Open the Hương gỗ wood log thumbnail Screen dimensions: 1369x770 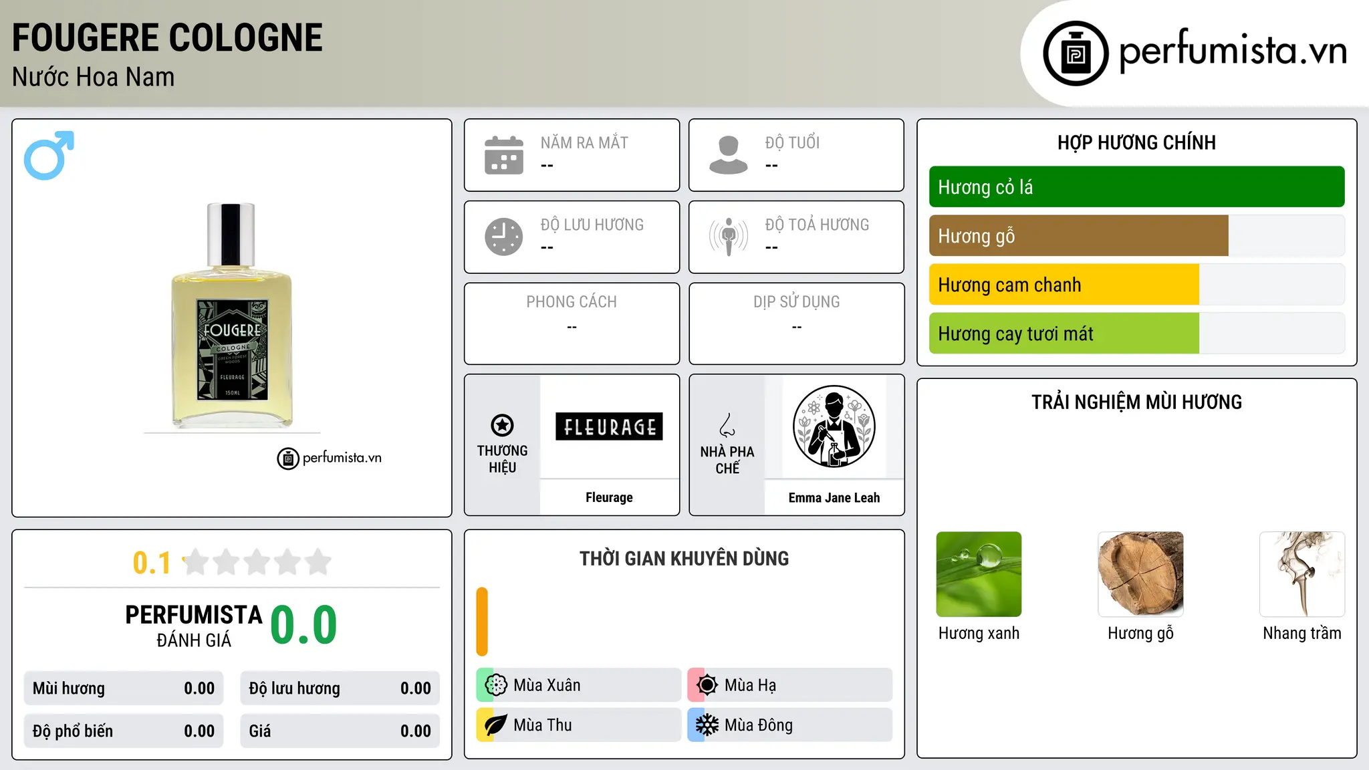[1140, 574]
